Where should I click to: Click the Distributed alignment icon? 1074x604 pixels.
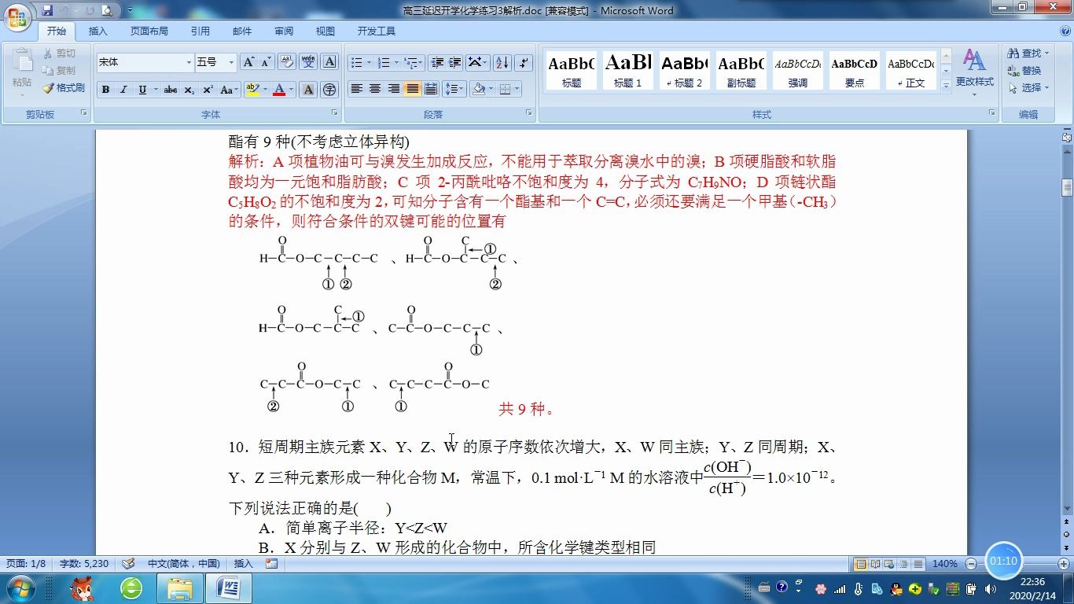point(430,90)
